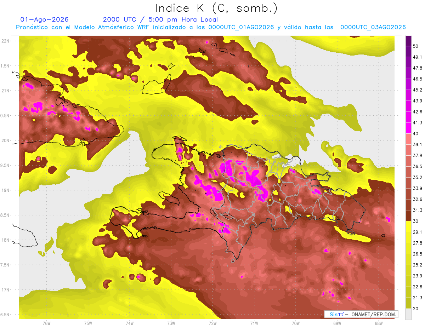Click the longitude label '76W'
This screenshot has width=425, height=328.
click(x=46, y=323)
